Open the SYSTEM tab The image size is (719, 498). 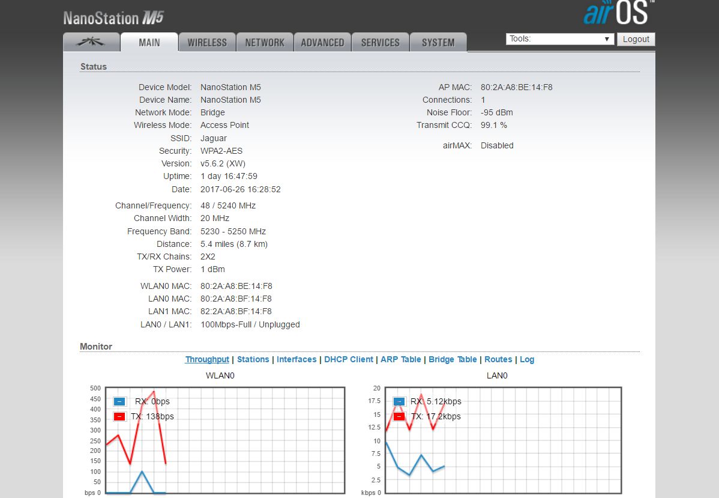[438, 42]
